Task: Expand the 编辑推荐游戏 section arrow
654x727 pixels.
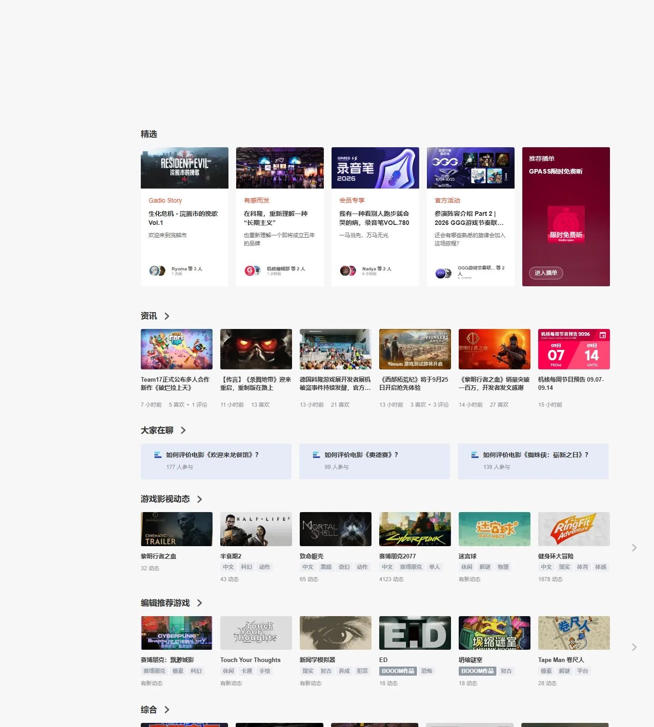Action: pos(199,603)
